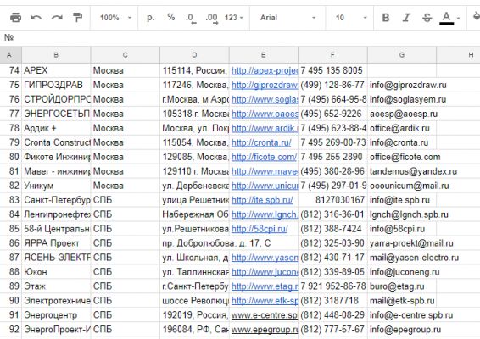480x339 pixels.
Task: Increase decimal places with the .00 icon
Action: [212, 18]
